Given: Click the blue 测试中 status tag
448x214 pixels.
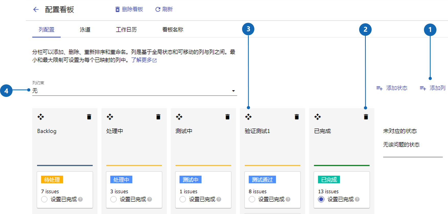Looking at the screenshot, I should (x=190, y=179).
